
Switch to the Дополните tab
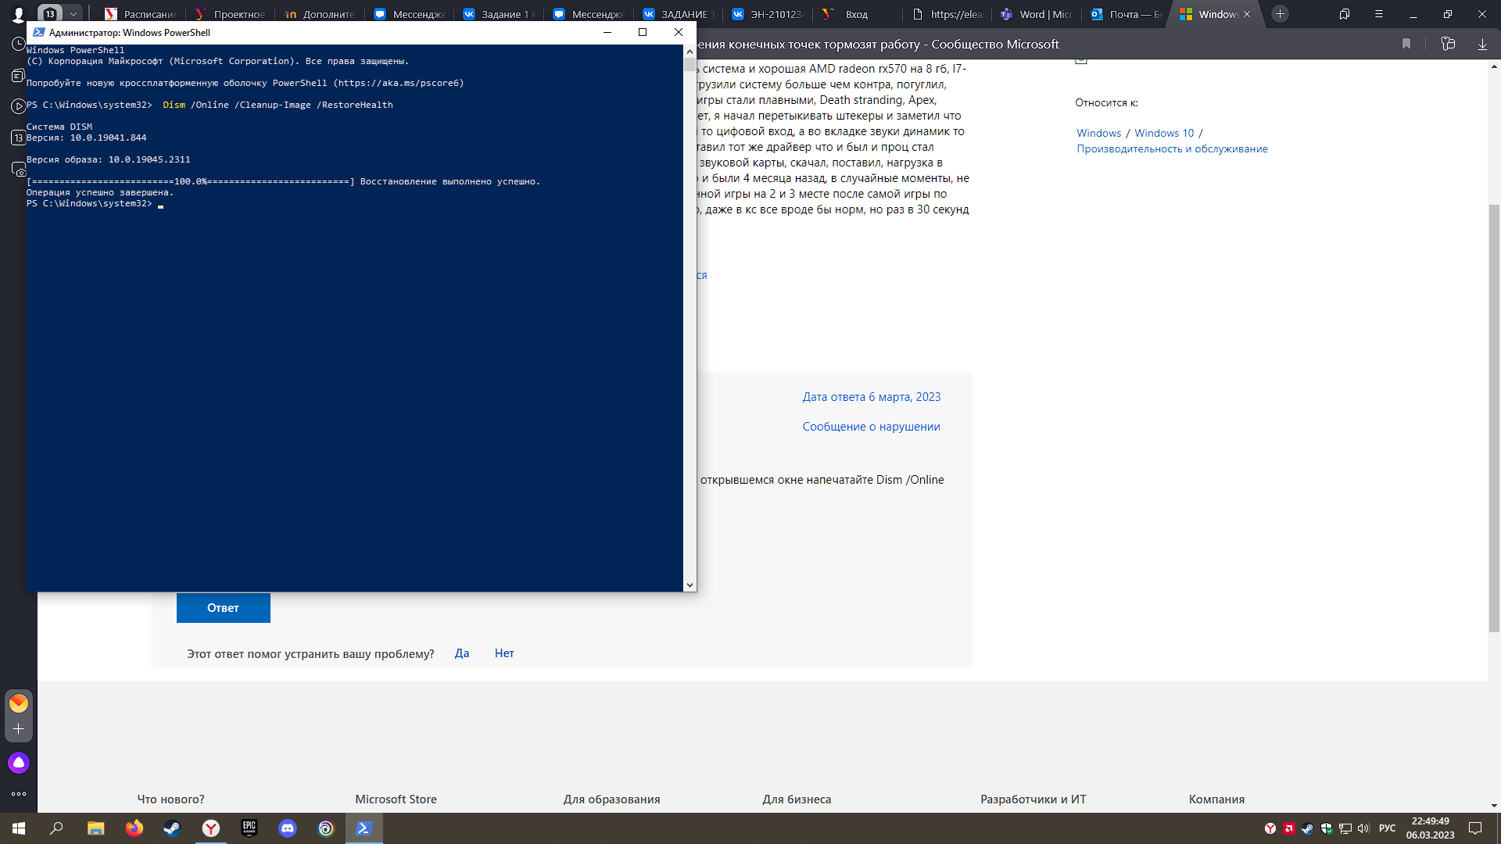321,14
